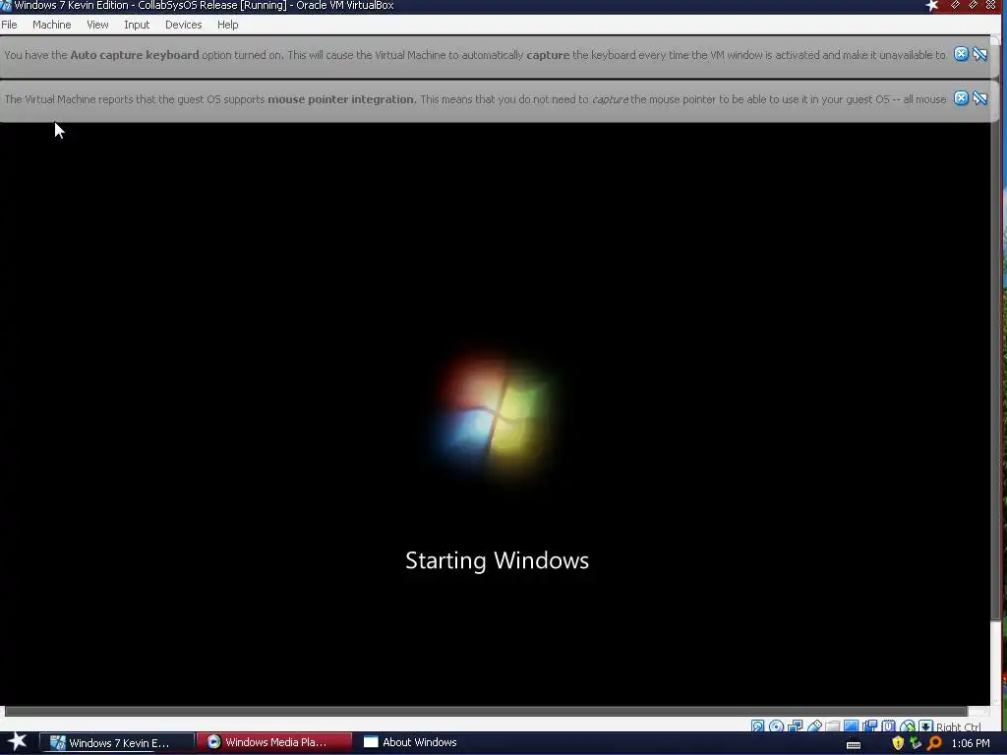The image size is (1007, 755).
Task: Open the Machine menu
Action: pyautogui.click(x=52, y=25)
